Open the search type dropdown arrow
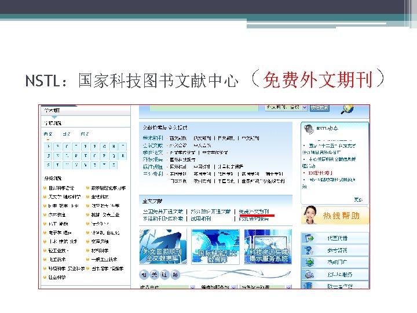 (x=305, y=108)
